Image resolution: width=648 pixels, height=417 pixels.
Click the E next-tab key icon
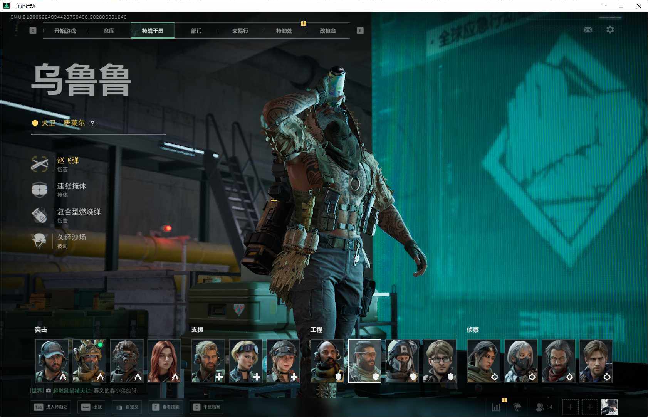pos(360,30)
